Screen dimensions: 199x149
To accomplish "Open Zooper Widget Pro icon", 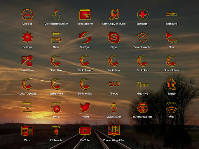I will [x=114, y=131].
